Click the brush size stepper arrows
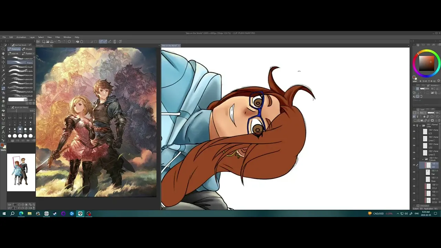Viewport: 441px width, 248px height. [x=34, y=111]
